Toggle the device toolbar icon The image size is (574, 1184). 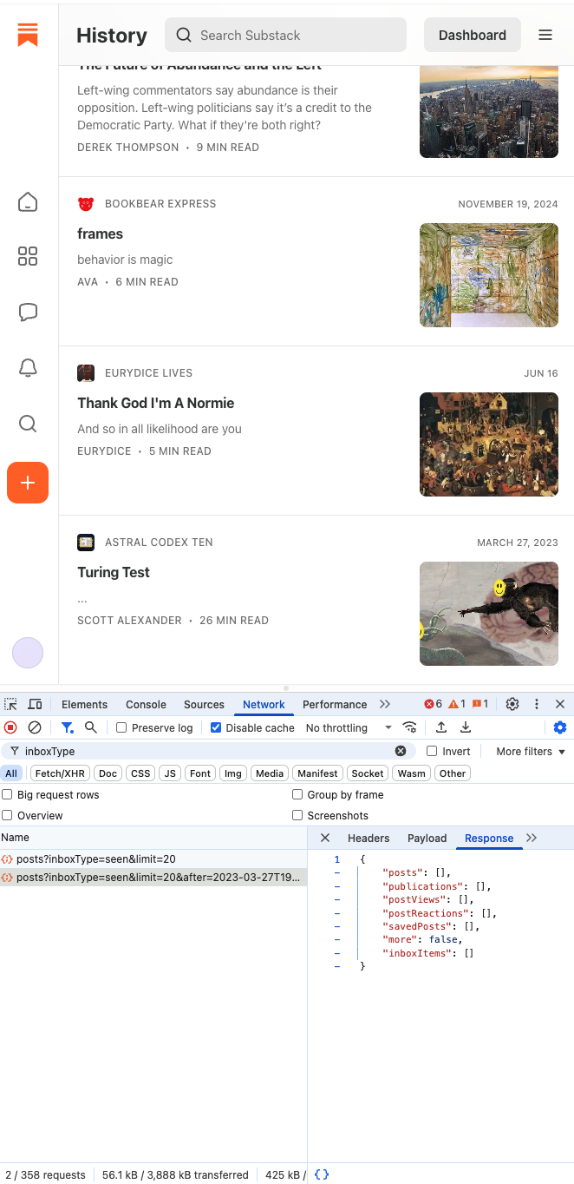click(x=35, y=704)
